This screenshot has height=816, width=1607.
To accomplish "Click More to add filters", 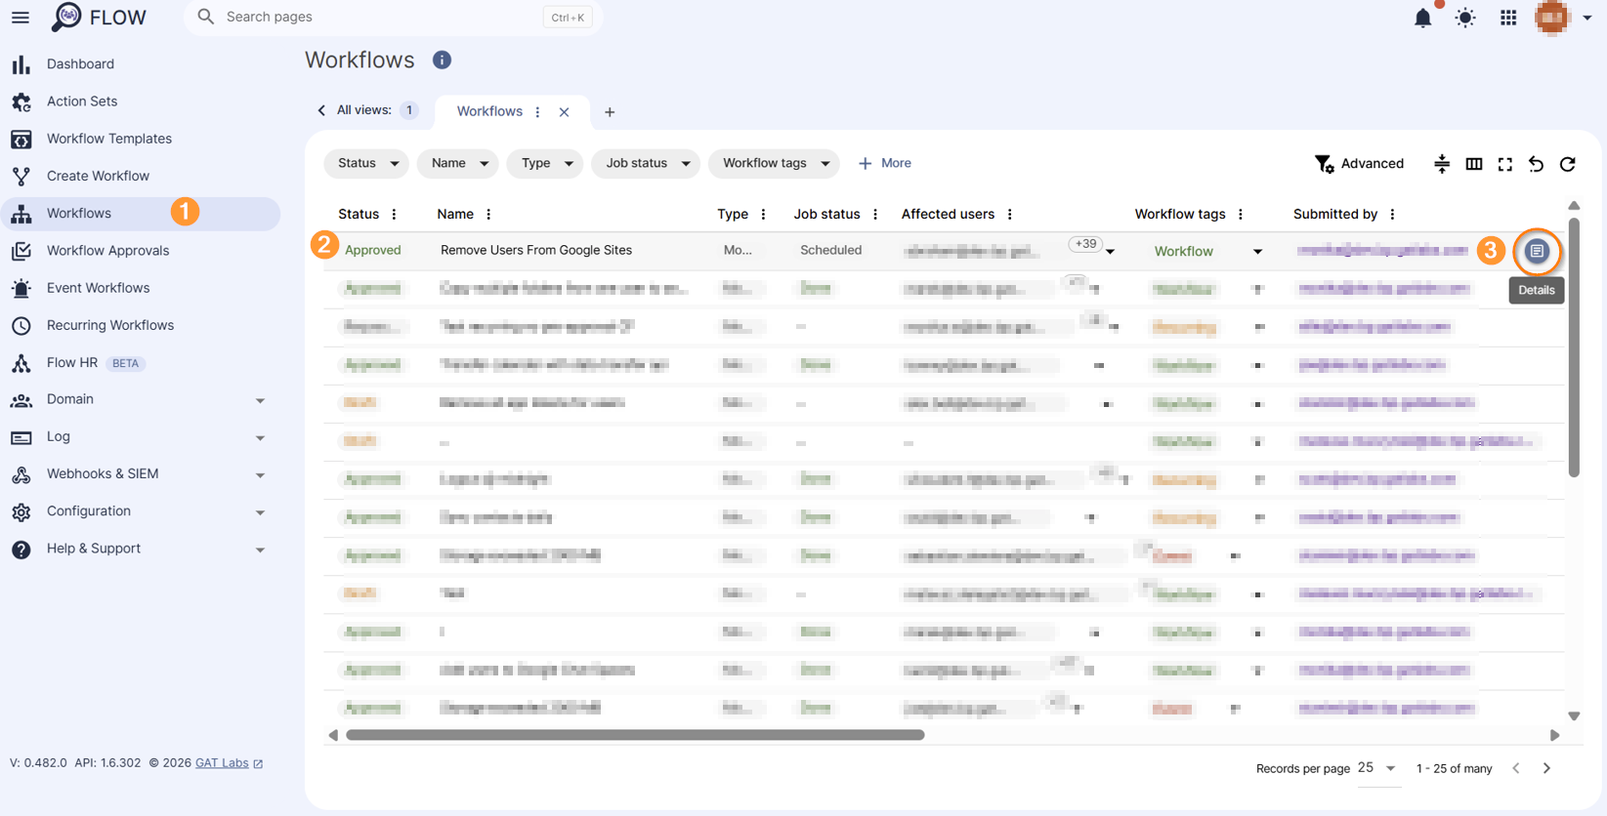I will [x=885, y=163].
